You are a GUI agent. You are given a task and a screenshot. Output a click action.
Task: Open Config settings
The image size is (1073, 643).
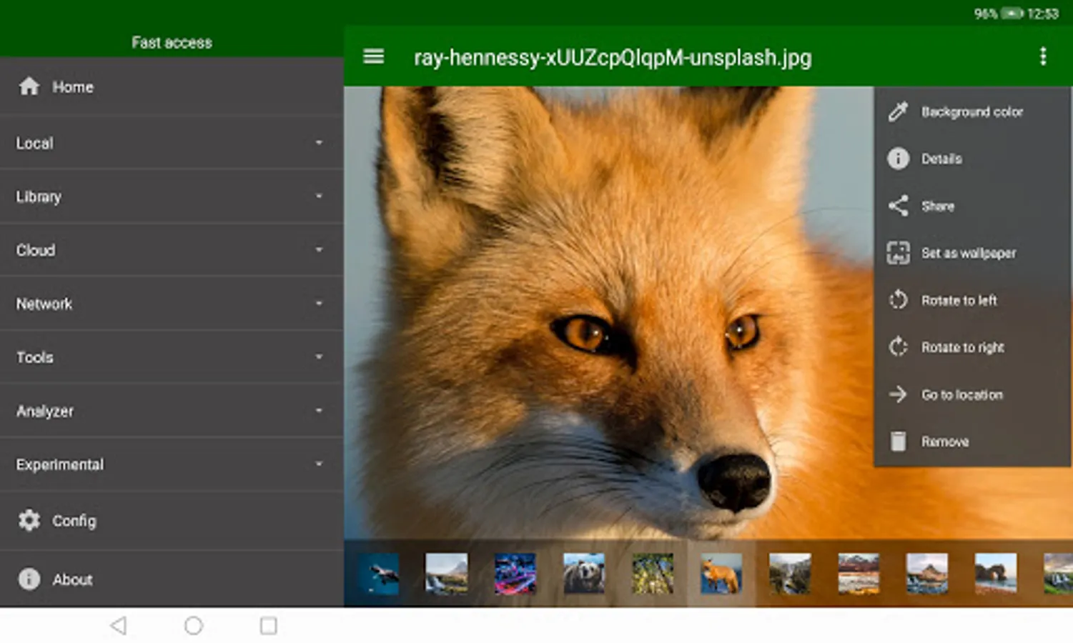(x=172, y=521)
